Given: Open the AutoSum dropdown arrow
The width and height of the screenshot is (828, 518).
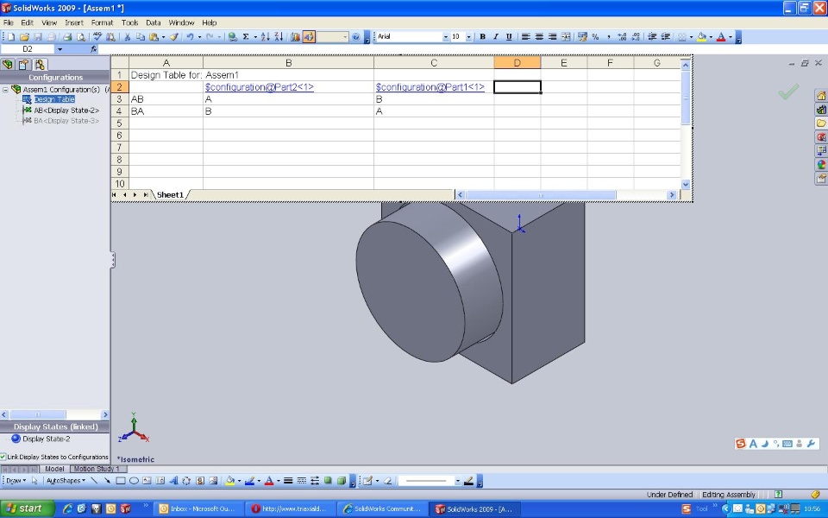Looking at the screenshot, I should [x=255, y=37].
